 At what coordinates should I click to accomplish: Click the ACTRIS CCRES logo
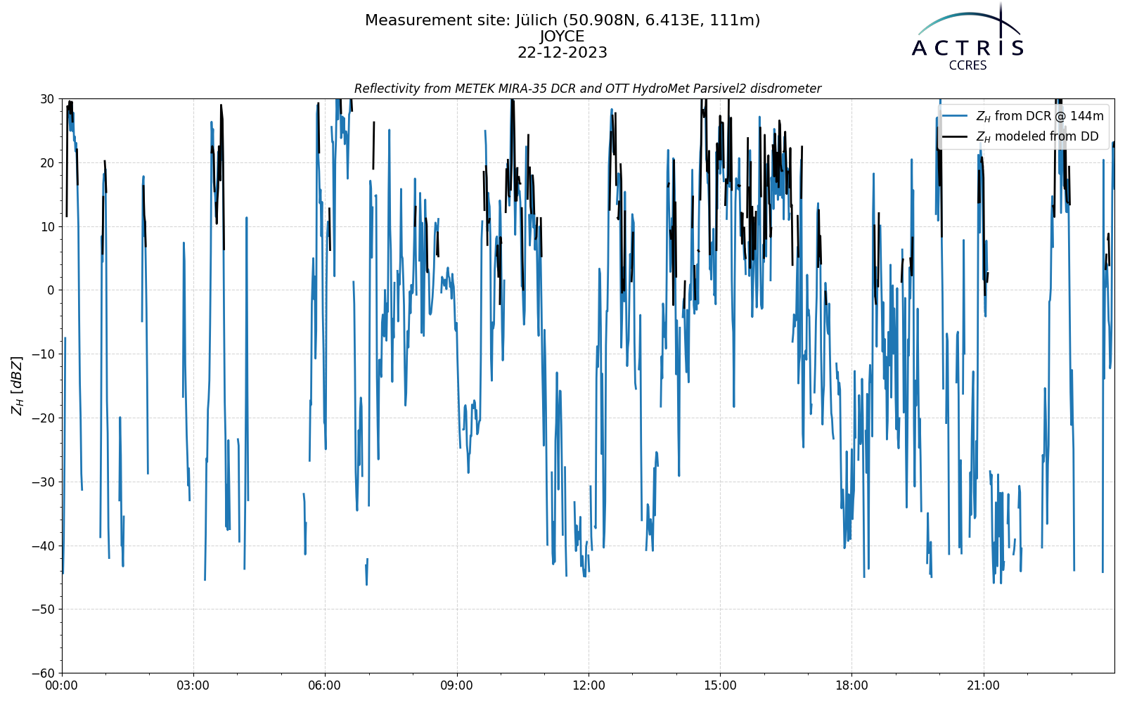[967, 37]
